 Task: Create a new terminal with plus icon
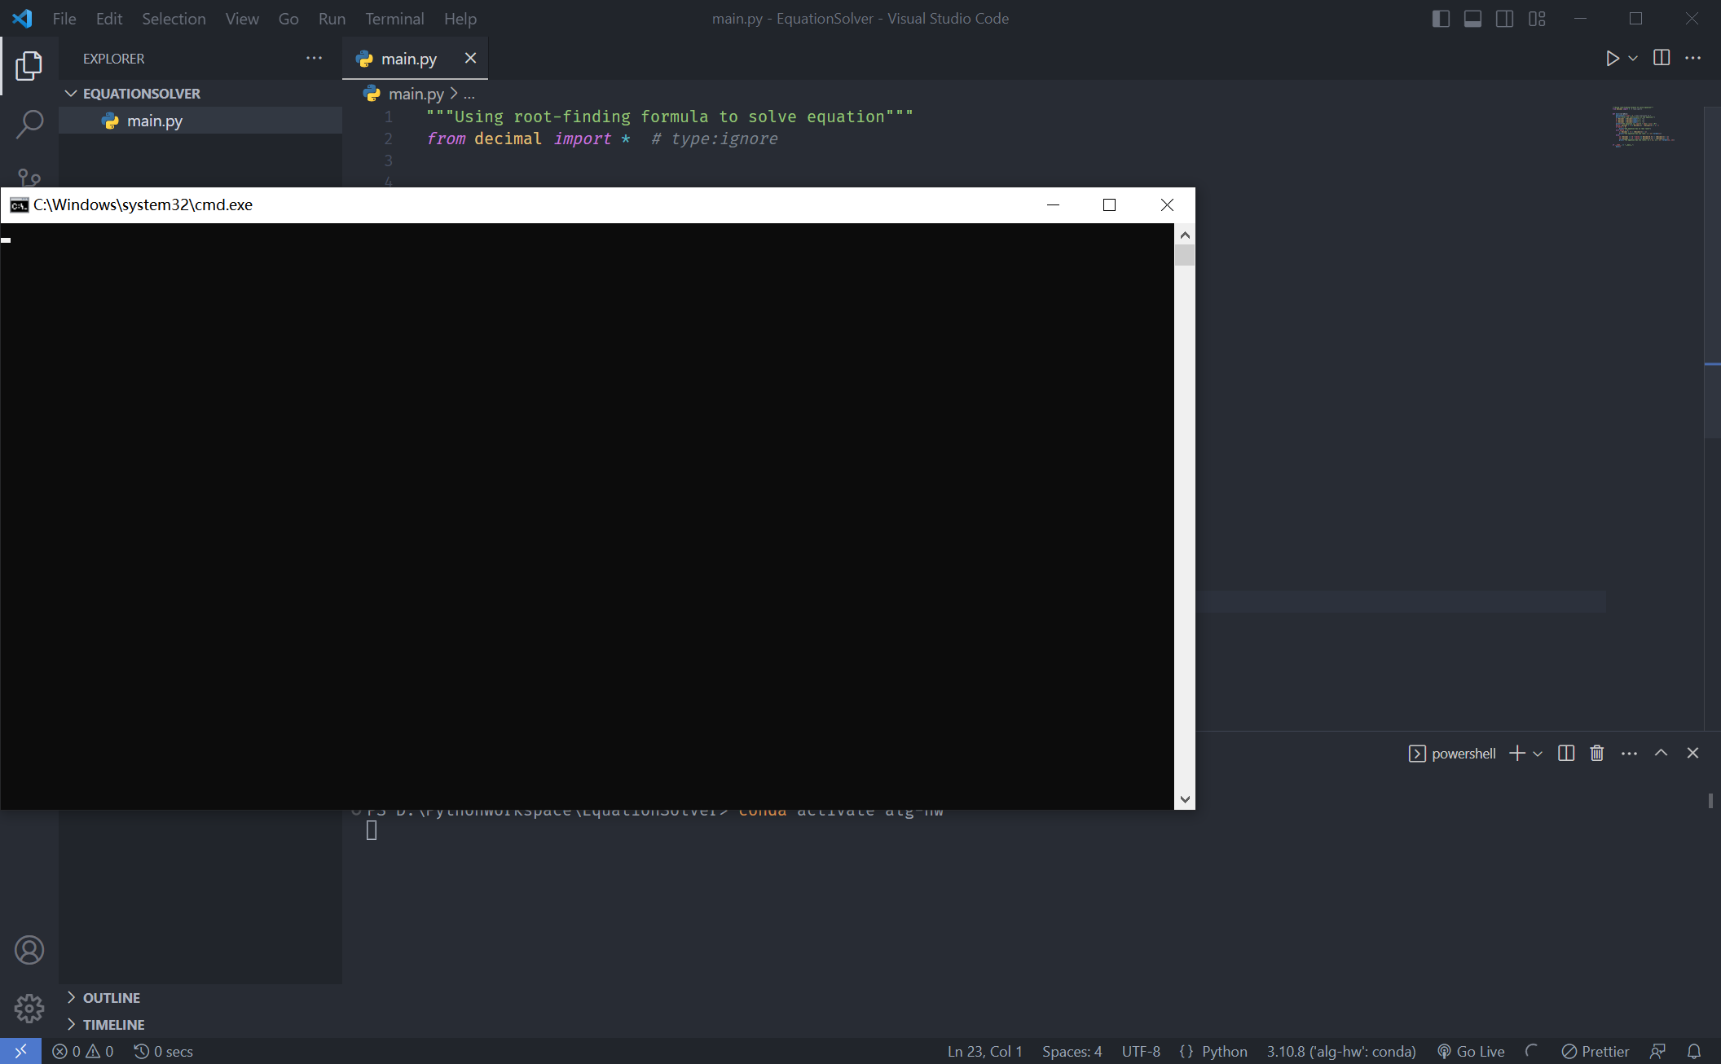[x=1516, y=753]
